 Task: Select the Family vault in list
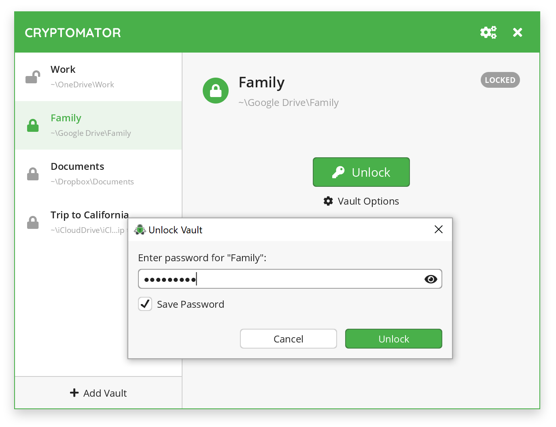(98, 125)
